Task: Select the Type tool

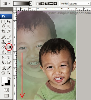Action: (x=9, y=57)
